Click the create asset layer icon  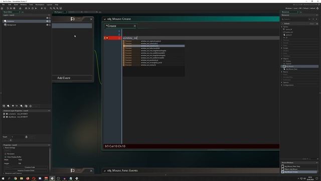pyautogui.click(x=22, y=106)
